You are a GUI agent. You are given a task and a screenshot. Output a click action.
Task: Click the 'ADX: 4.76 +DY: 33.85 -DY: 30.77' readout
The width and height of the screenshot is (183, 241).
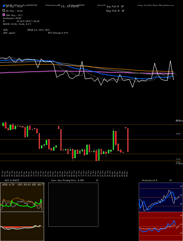23,185
